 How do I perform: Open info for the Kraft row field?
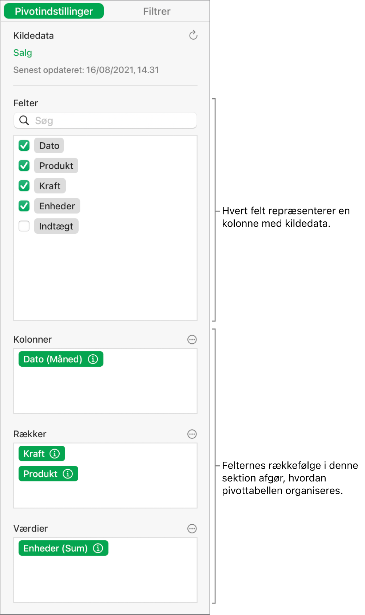pos(55,454)
